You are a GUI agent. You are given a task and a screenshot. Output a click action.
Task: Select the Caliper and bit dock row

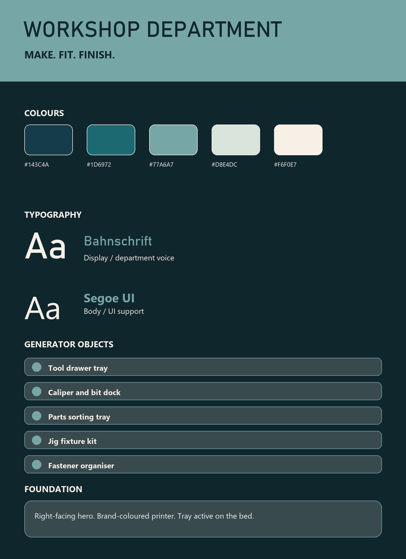203,391
